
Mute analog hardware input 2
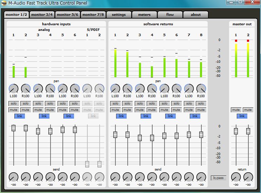[x=26, y=110]
